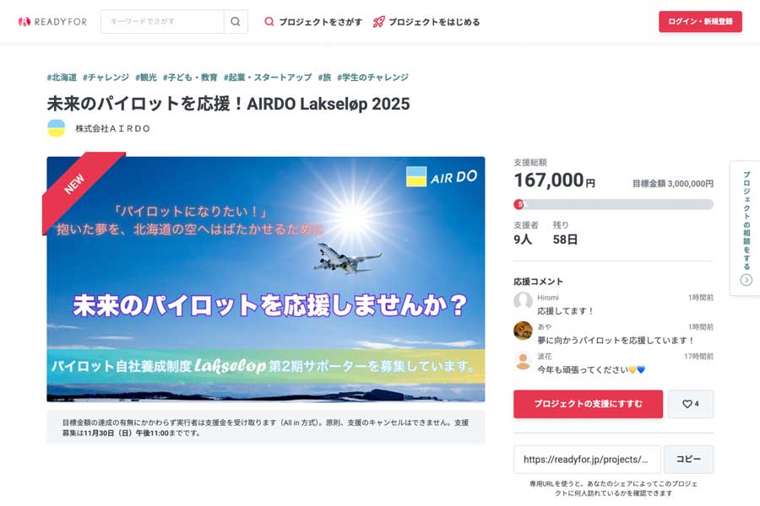
Task: Click プロジェクトの支援にすすむ button
Action: 589,404
